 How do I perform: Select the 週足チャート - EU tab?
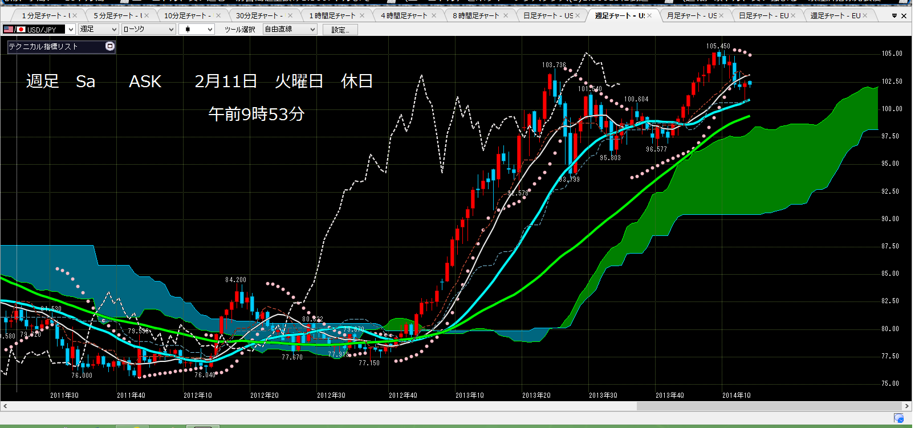[835, 15]
